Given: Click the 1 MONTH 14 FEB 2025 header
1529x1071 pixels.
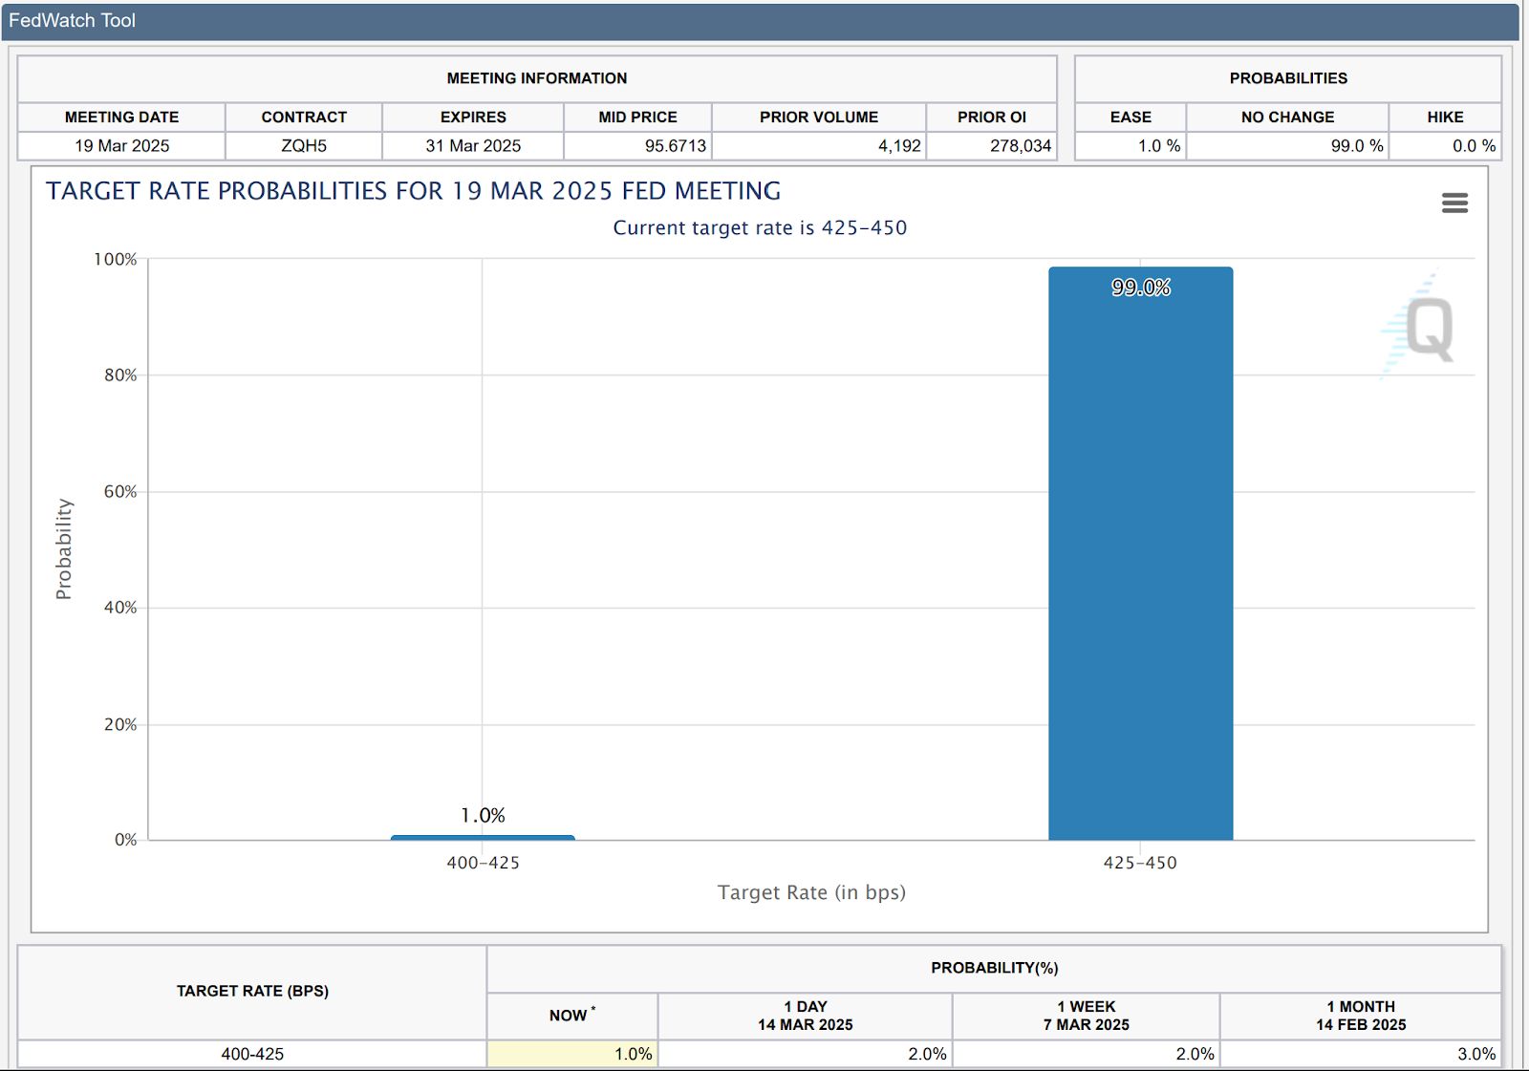Looking at the screenshot, I should point(1360,1016).
